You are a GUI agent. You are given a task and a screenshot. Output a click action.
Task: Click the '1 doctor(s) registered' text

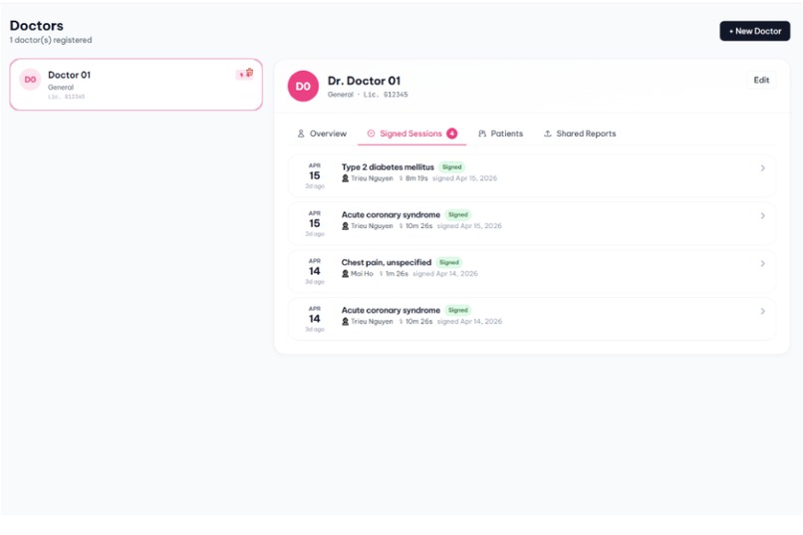click(51, 40)
